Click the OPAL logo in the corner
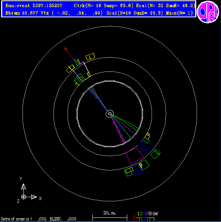The width and height of the screenshot is (221, 222). (208, 12)
